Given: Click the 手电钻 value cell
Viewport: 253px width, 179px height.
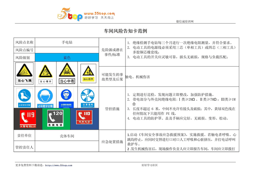Looking at the screenshot, I should [67, 42].
